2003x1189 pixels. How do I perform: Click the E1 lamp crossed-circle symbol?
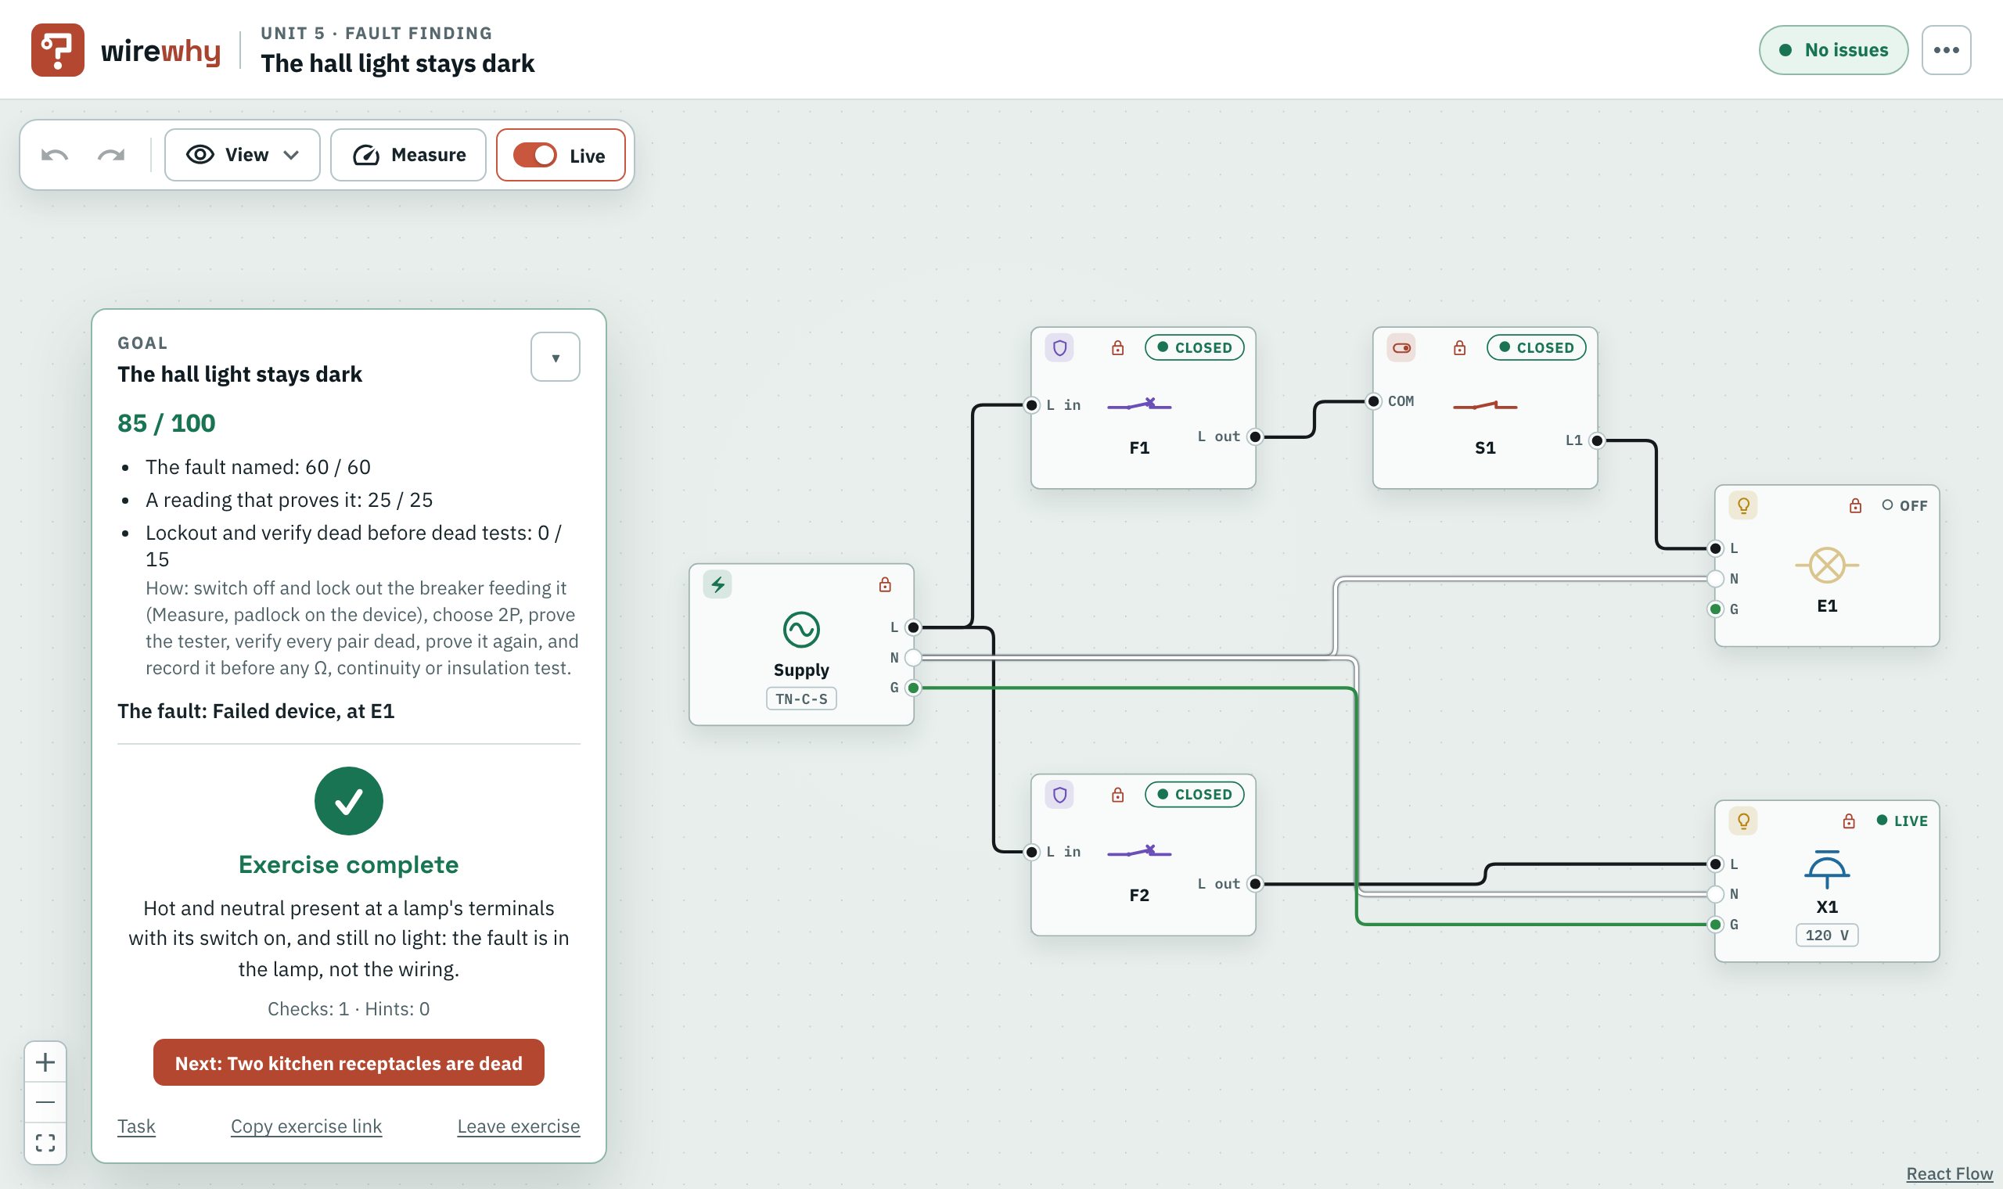pyautogui.click(x=1828, y=566)
